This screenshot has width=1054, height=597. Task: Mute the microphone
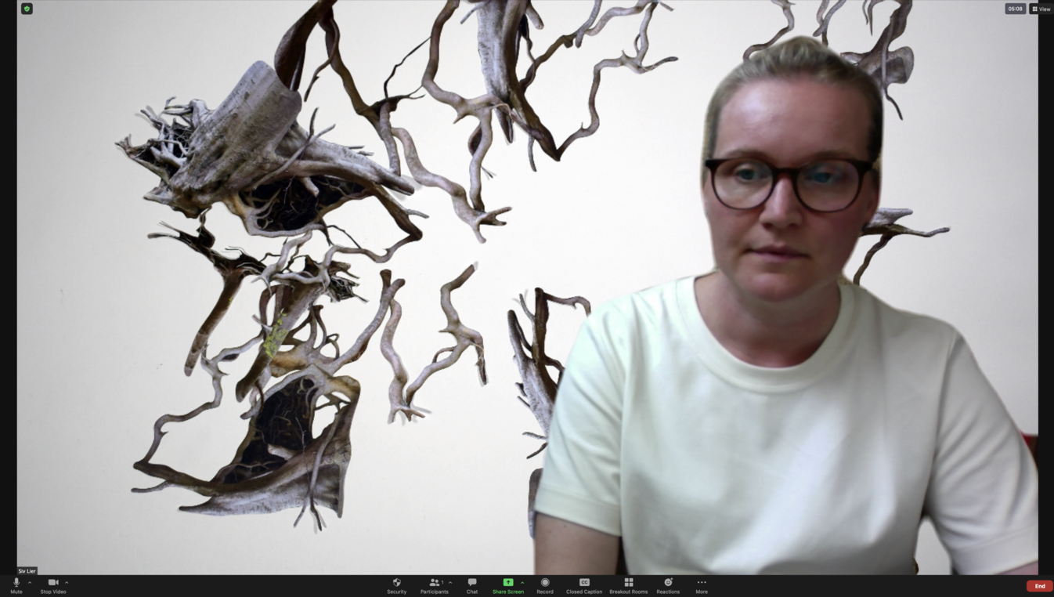pos(16,585)
